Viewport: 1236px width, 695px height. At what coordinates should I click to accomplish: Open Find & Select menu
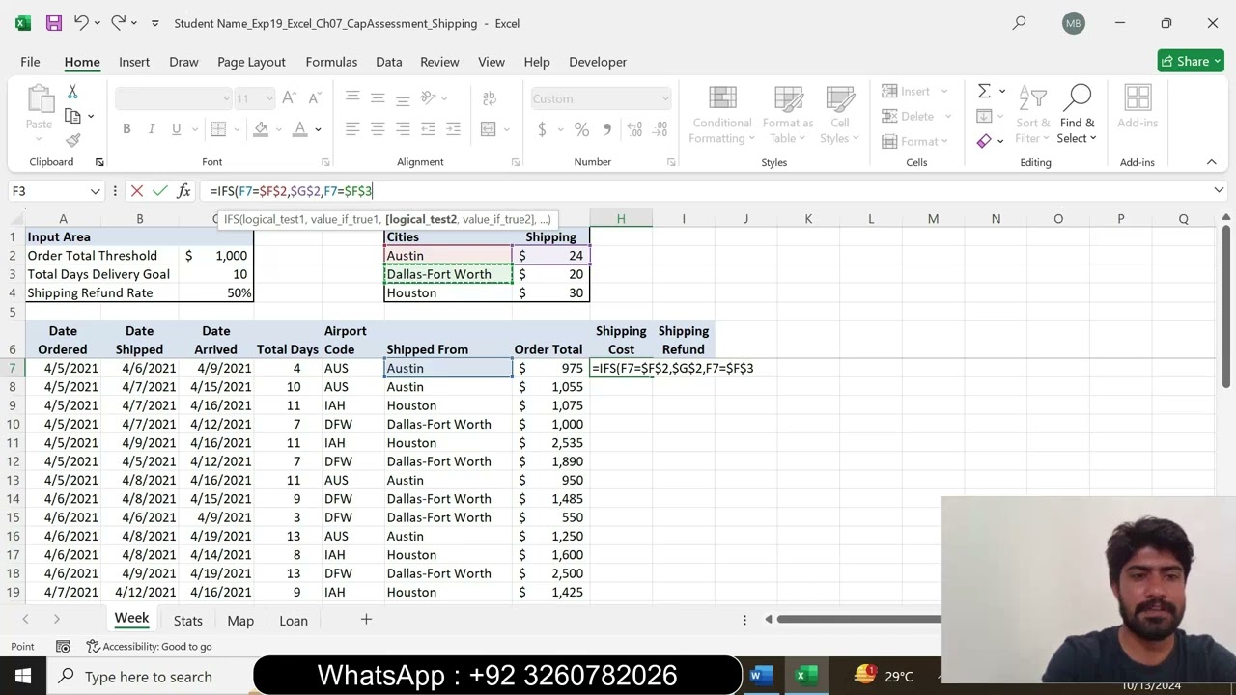(1077, 116)
